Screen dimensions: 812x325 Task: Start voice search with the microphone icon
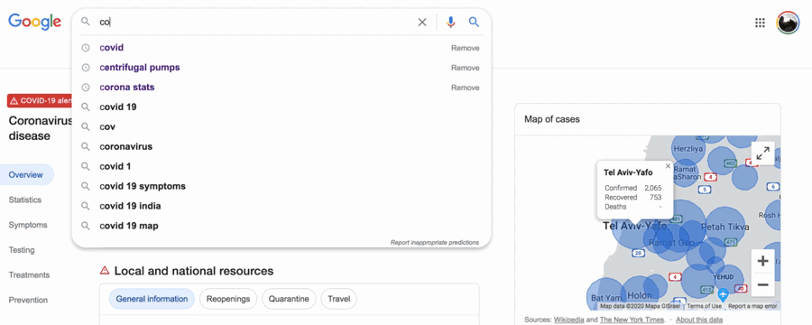[x=450, y=22]
